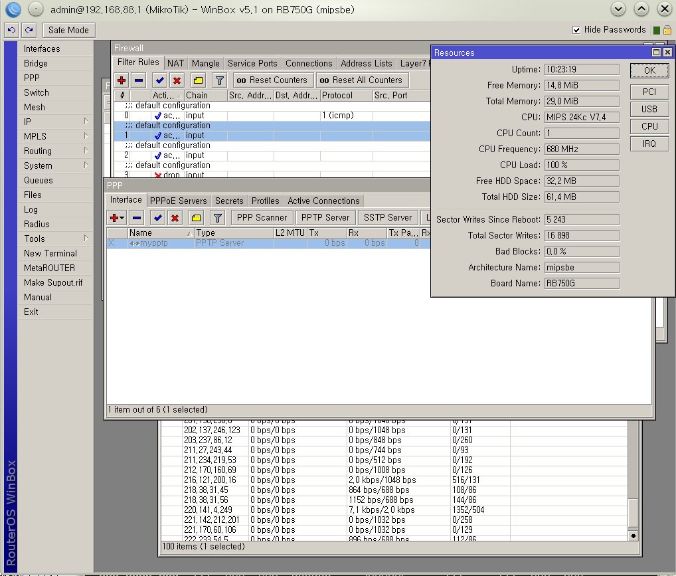Switch to PPPoE Servers tab

[179, 201]
